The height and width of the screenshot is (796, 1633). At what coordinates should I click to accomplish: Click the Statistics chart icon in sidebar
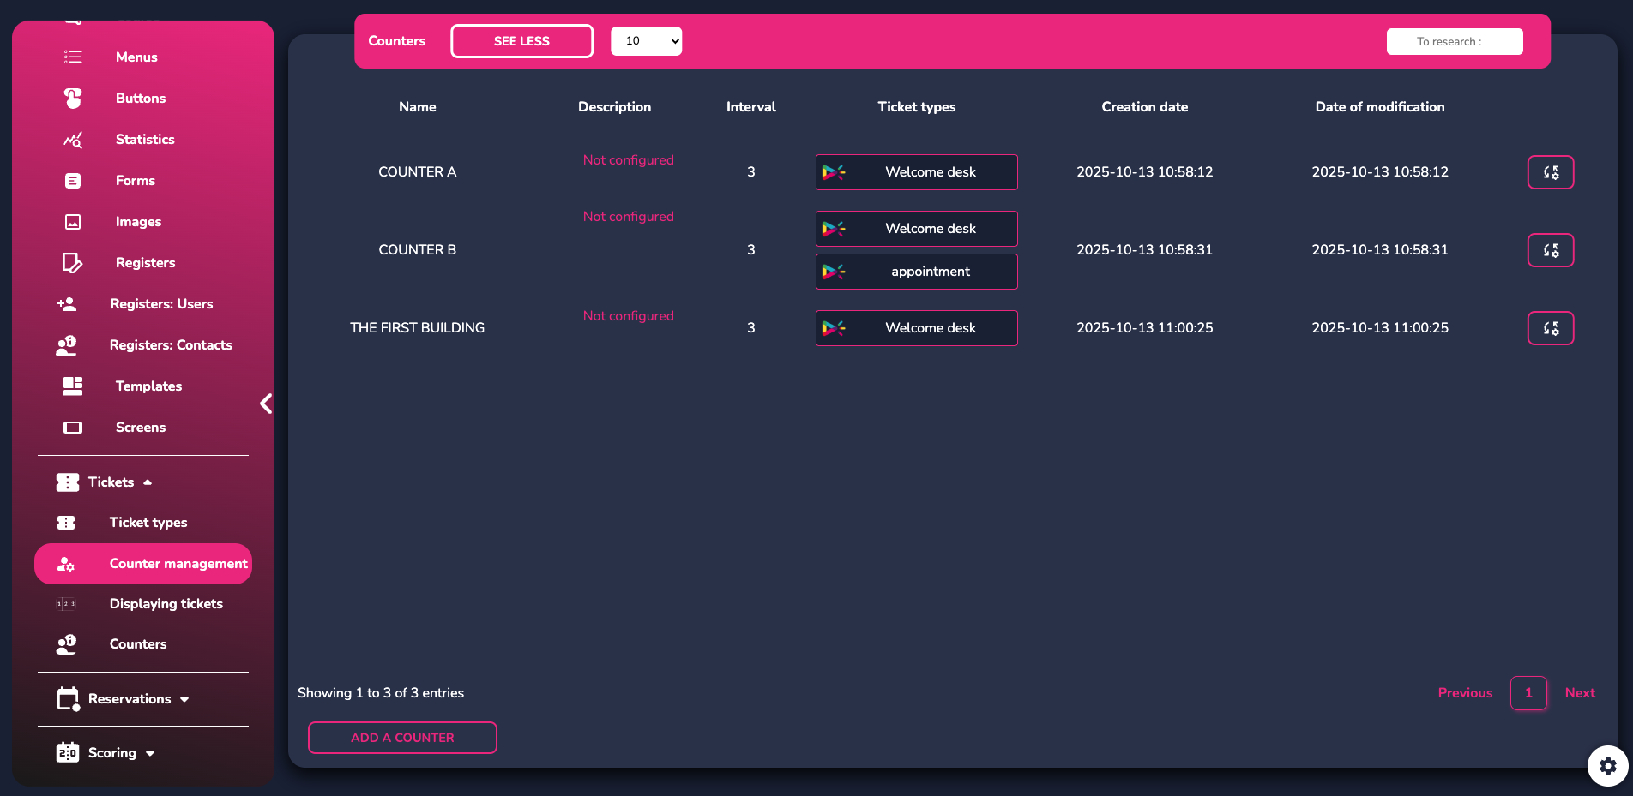pyautogui.click(x=73, y=140)
